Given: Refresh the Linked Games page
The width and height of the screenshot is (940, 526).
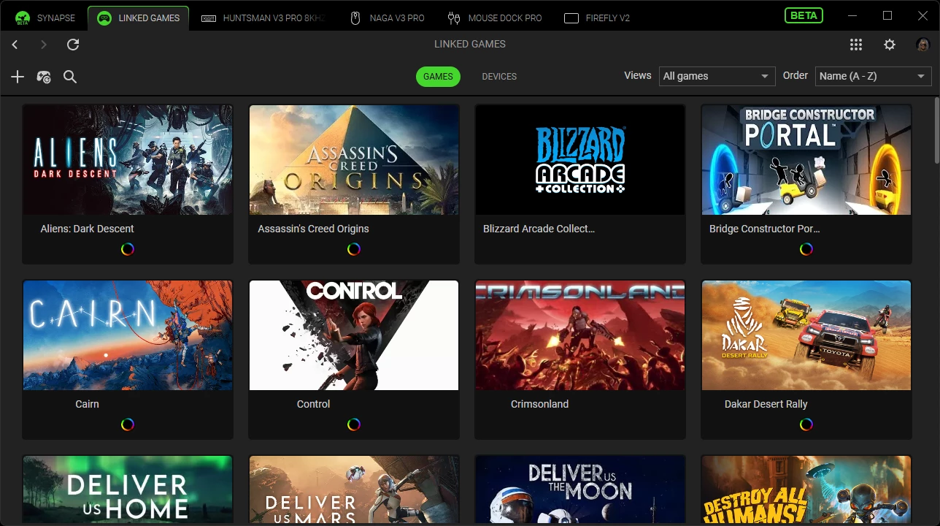Looking at the screenshot, I should click(73, 45).
